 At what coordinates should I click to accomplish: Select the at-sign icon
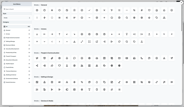[59, 58]
